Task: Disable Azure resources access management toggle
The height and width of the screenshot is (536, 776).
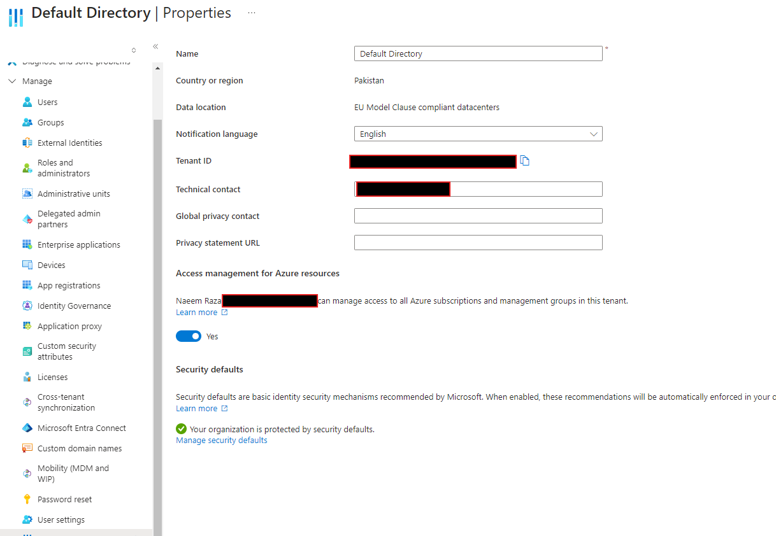Action: pos(189,335)
